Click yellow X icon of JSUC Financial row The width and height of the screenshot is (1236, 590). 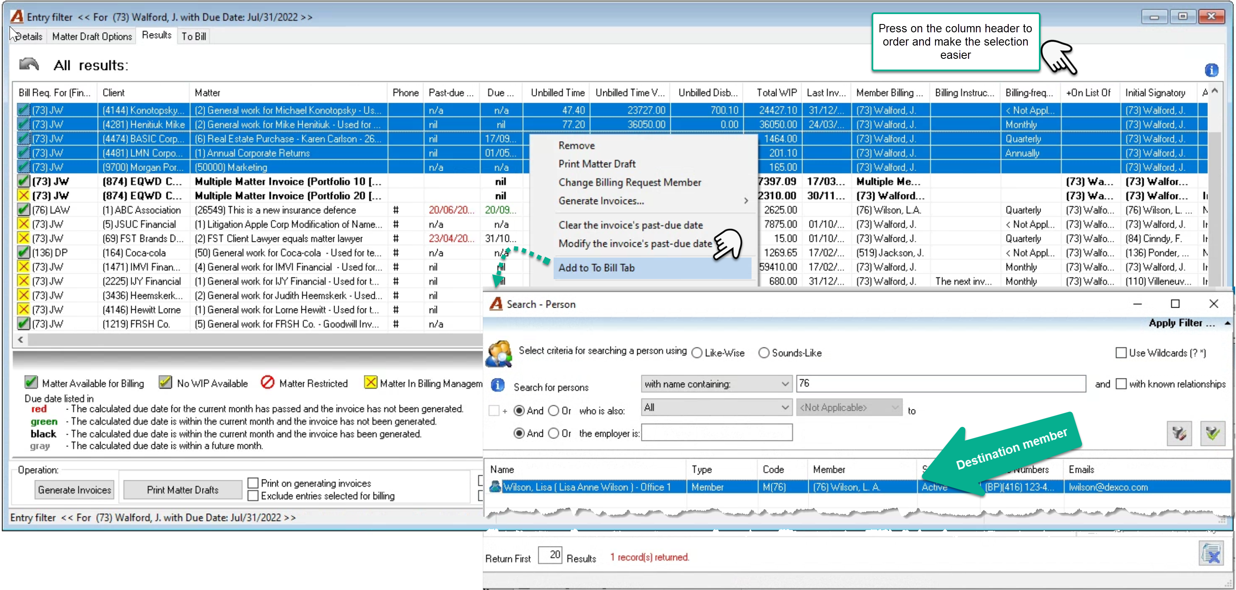point(23,224)
